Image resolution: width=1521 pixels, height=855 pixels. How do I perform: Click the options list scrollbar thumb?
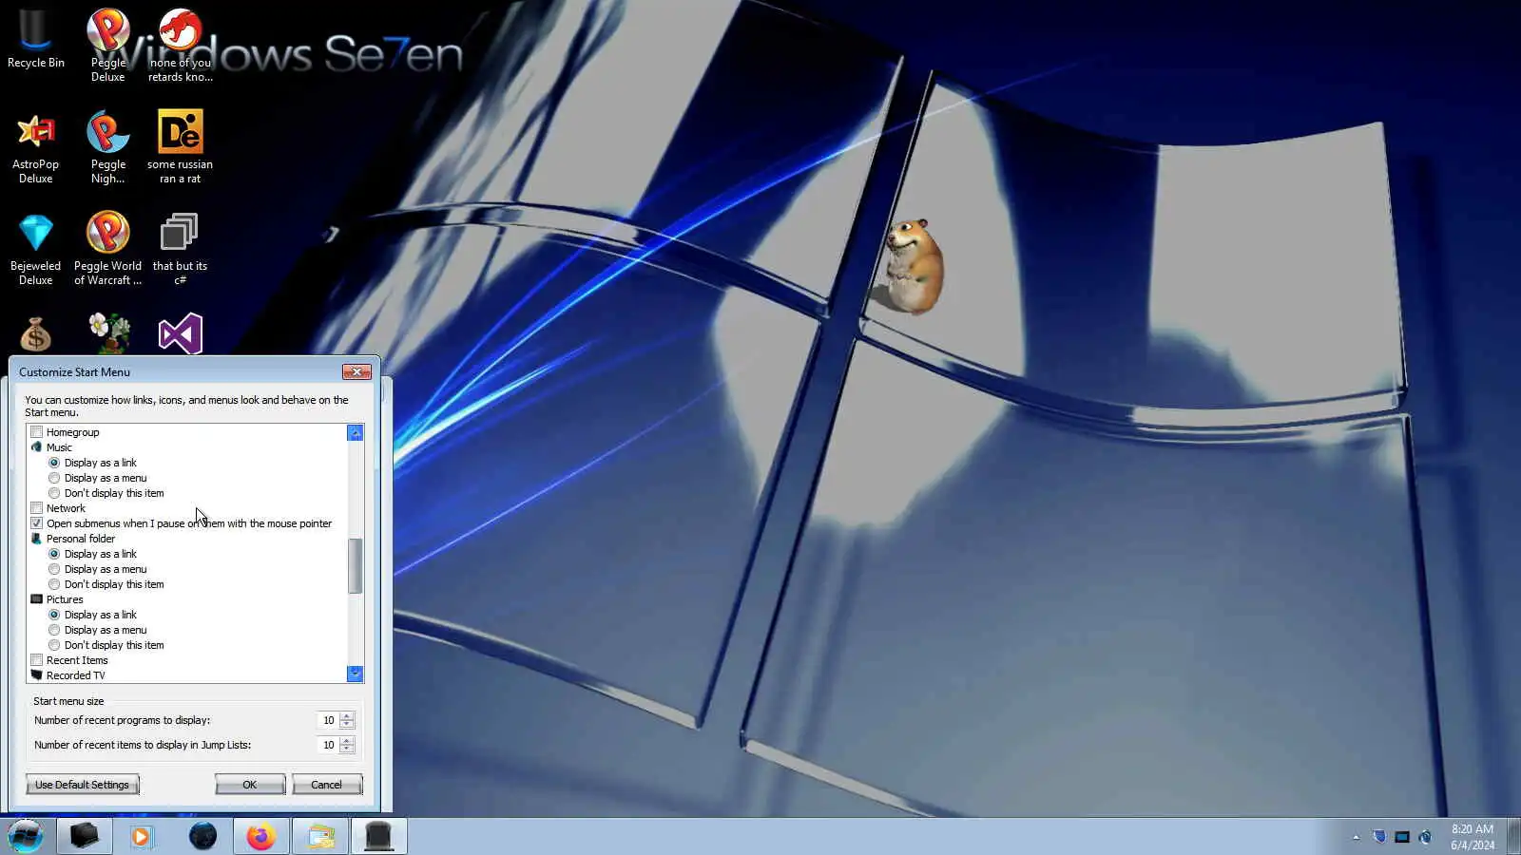click(356, 565)
